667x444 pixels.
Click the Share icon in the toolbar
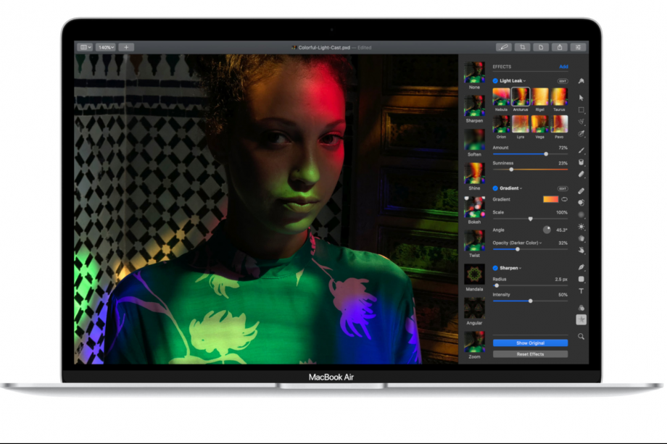coord(560,47)
